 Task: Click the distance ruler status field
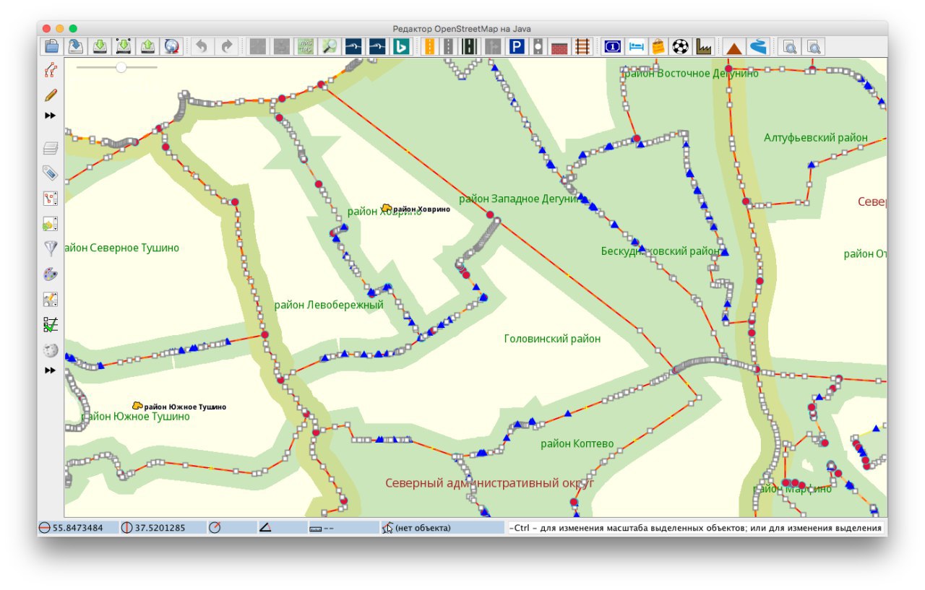(343, 528)
